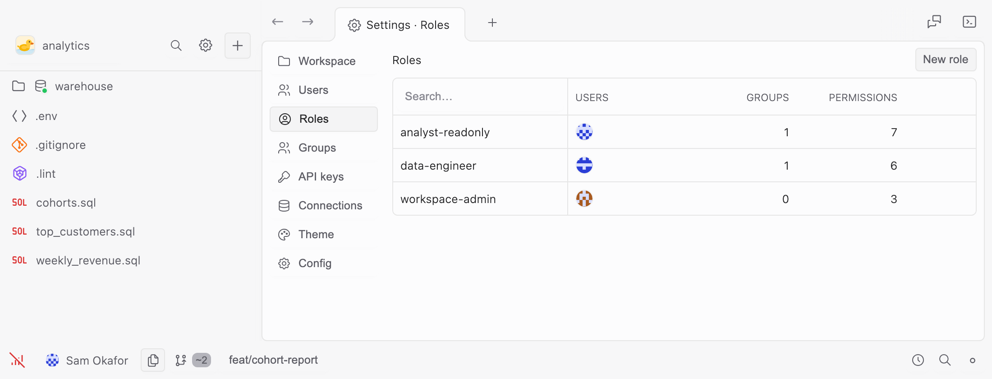
Task: Open Theme settings
Action: pos(324,234)
